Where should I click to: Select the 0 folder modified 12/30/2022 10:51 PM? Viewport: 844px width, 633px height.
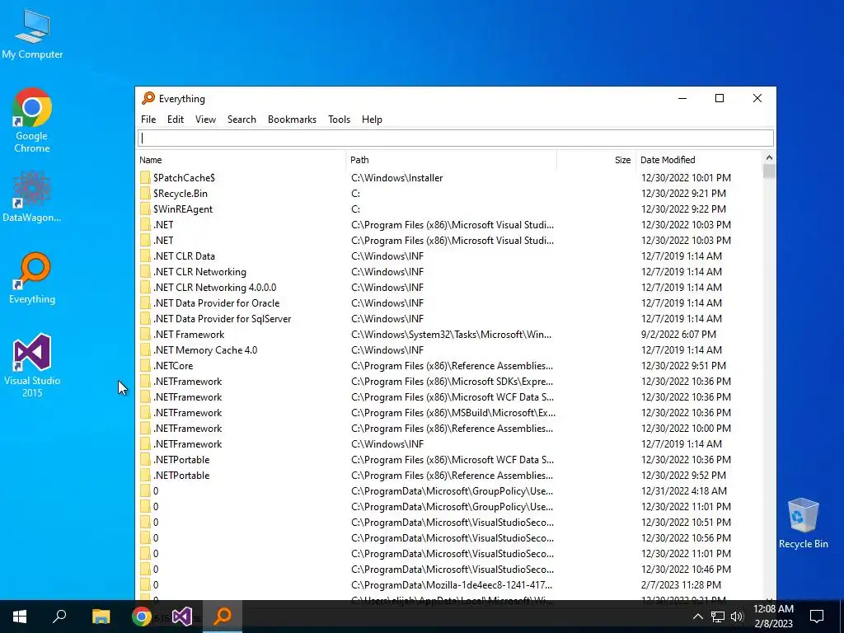(449, 522)
